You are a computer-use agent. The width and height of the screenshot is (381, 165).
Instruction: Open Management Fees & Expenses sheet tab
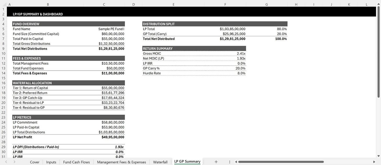(x=121, y=162)
